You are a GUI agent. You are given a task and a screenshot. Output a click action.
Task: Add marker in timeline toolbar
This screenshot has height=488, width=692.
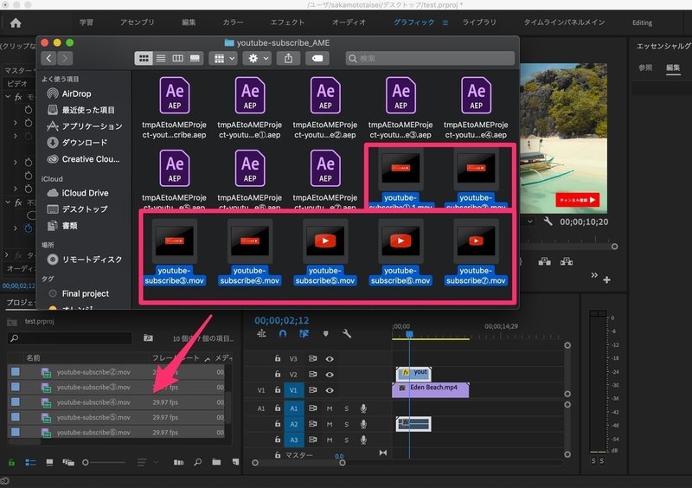tap(326, 334)
